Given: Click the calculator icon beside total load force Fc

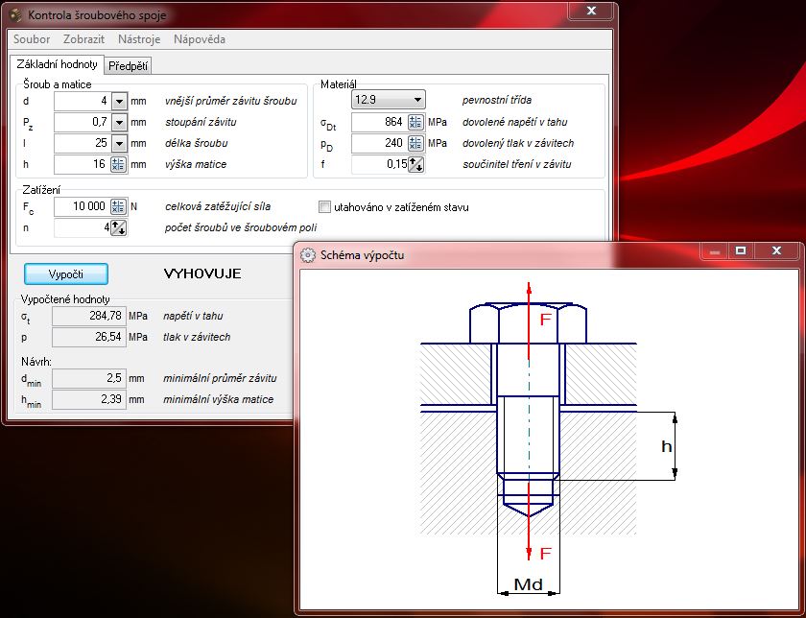Looking at the screenshot, I should pos(118,206).
